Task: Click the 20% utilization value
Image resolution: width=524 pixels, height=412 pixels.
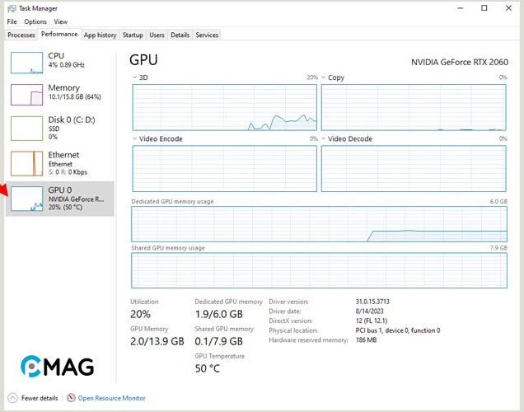Action: [140, 314]
